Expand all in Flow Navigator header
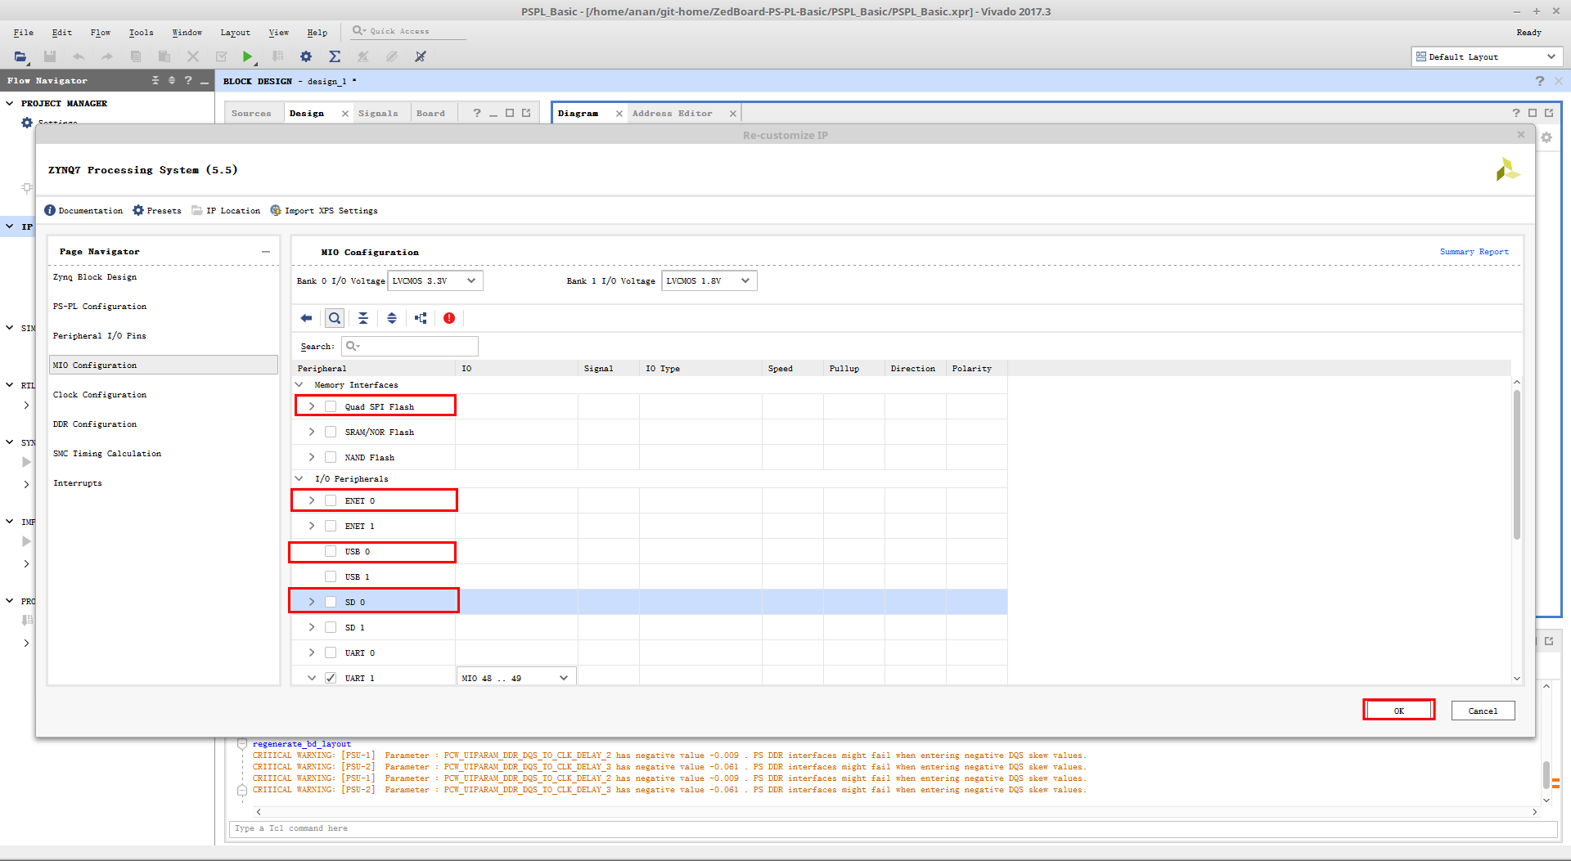1571x861 pixels. coord(172,80)
